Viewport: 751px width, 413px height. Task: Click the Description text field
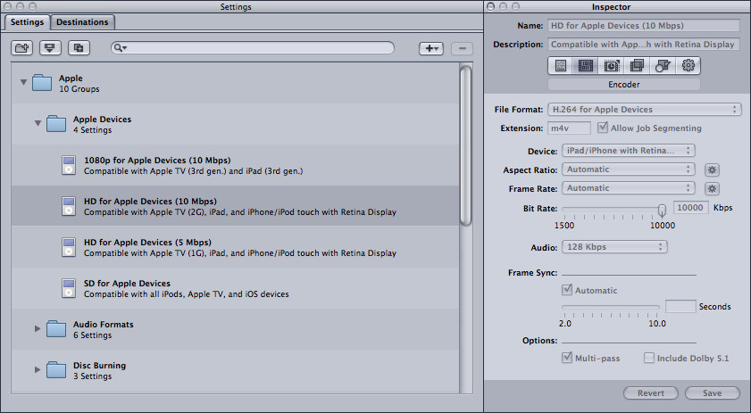point(644,45)
